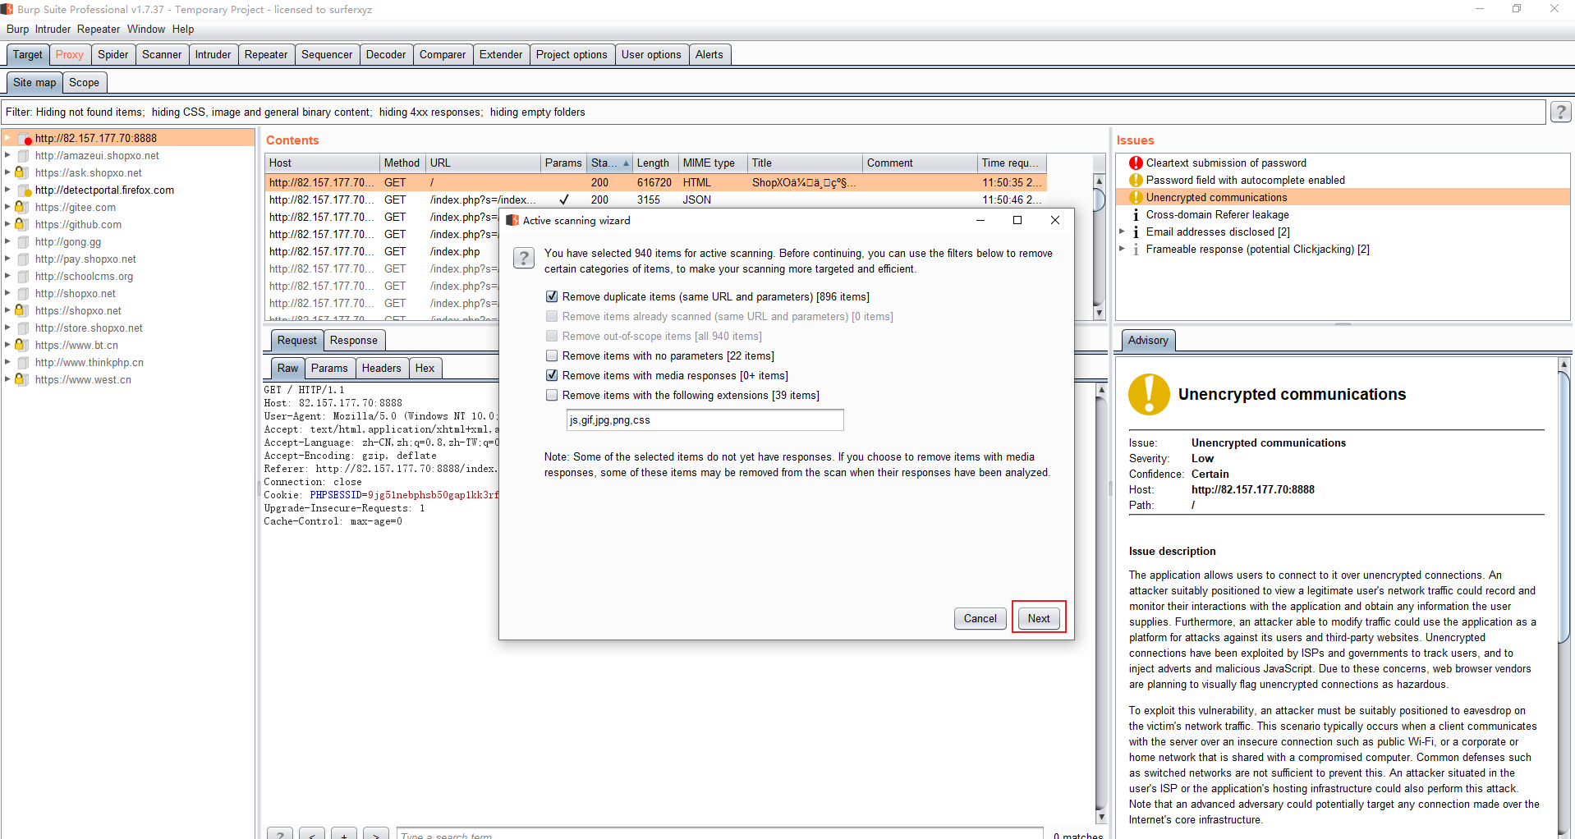Click the search help question button at bottom

(x=280, y=833)
